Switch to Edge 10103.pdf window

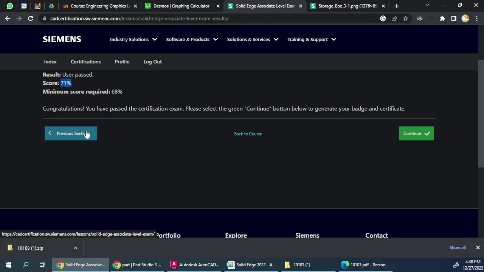pyautogui.click(x=365, y=265)
